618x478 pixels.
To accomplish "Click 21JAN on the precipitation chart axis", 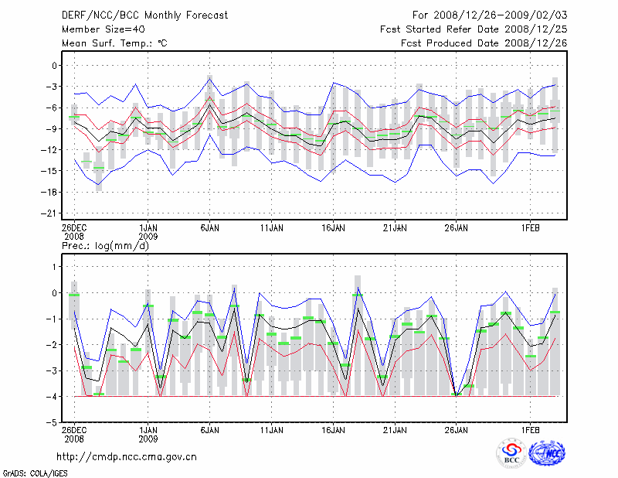I will [395, 430].
